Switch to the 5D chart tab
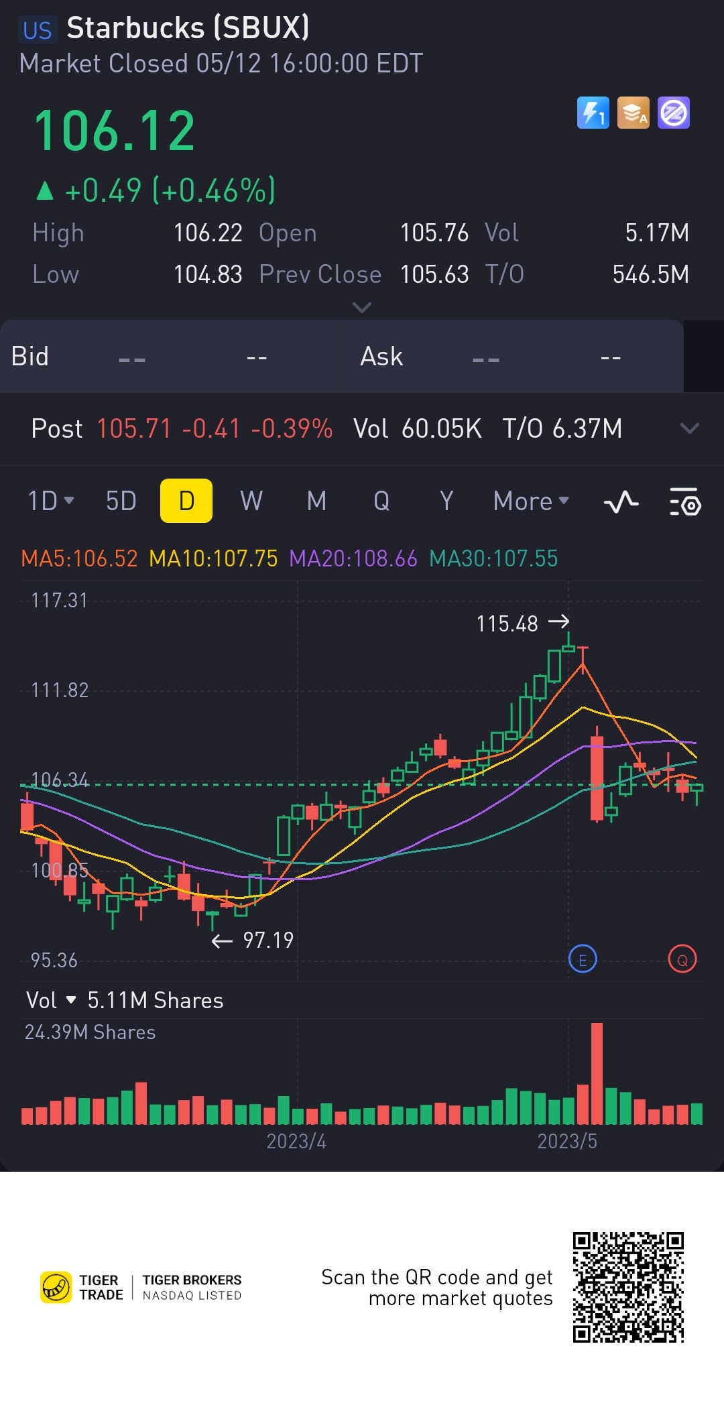Image resolution: width=724 pixels, height=1403 pixels. pyautogui.click(x=121, y=501)
